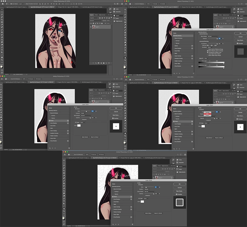The image size is (247, 227).
Task: Add layer mask in top-left Layers panel
Action: [99, 63]
